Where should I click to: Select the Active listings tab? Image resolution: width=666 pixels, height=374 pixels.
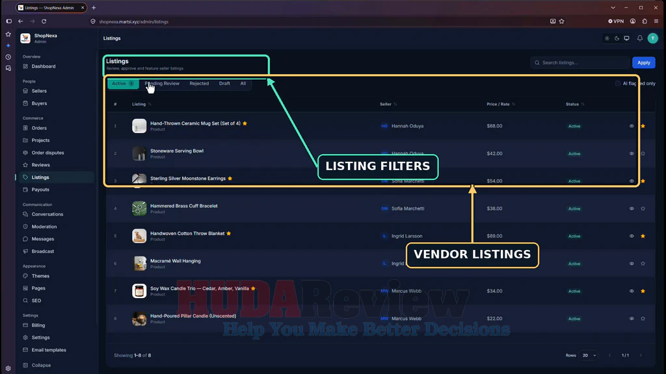coord(123,84)
